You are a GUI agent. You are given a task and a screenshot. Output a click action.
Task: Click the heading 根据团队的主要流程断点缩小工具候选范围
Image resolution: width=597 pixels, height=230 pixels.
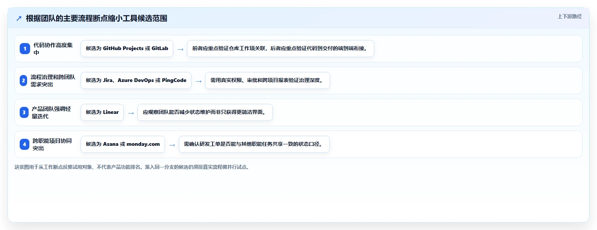tap(97, 19)
